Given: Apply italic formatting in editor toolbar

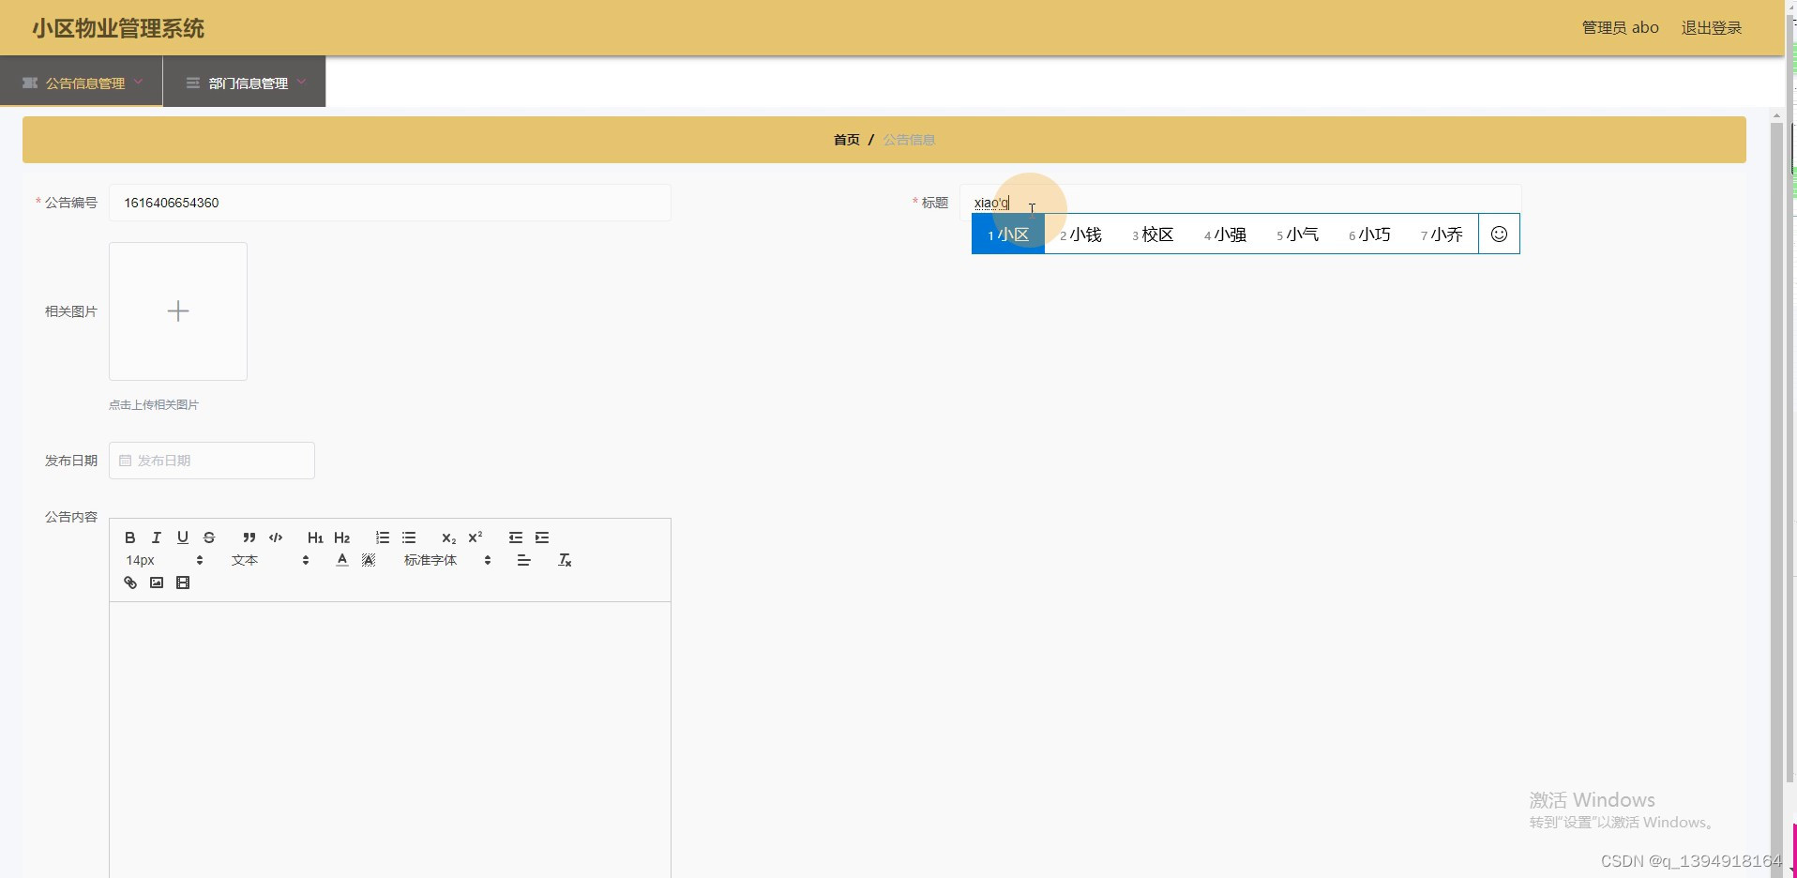Looking at the screenshot, I should tap(157, 537).
